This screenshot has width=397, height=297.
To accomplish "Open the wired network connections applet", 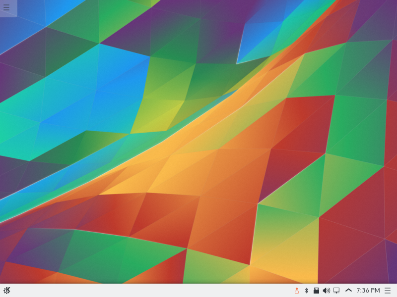I will coord(336,291).
